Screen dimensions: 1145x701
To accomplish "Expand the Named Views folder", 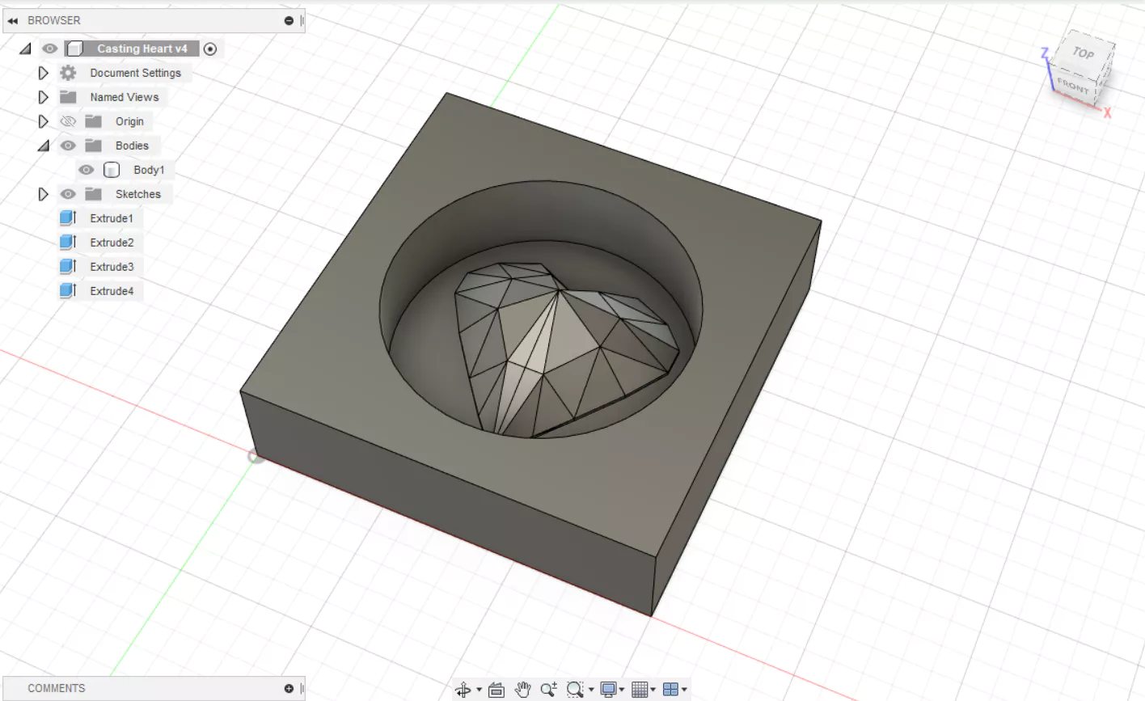I will pyautogui.click(x=44, y=97).
